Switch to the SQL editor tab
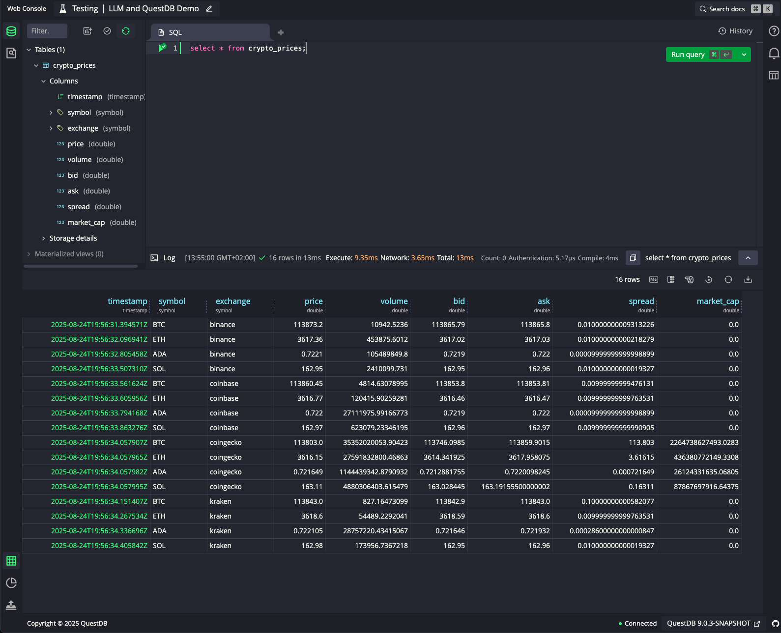The image size is (781, 633). [x=210, y=32]
